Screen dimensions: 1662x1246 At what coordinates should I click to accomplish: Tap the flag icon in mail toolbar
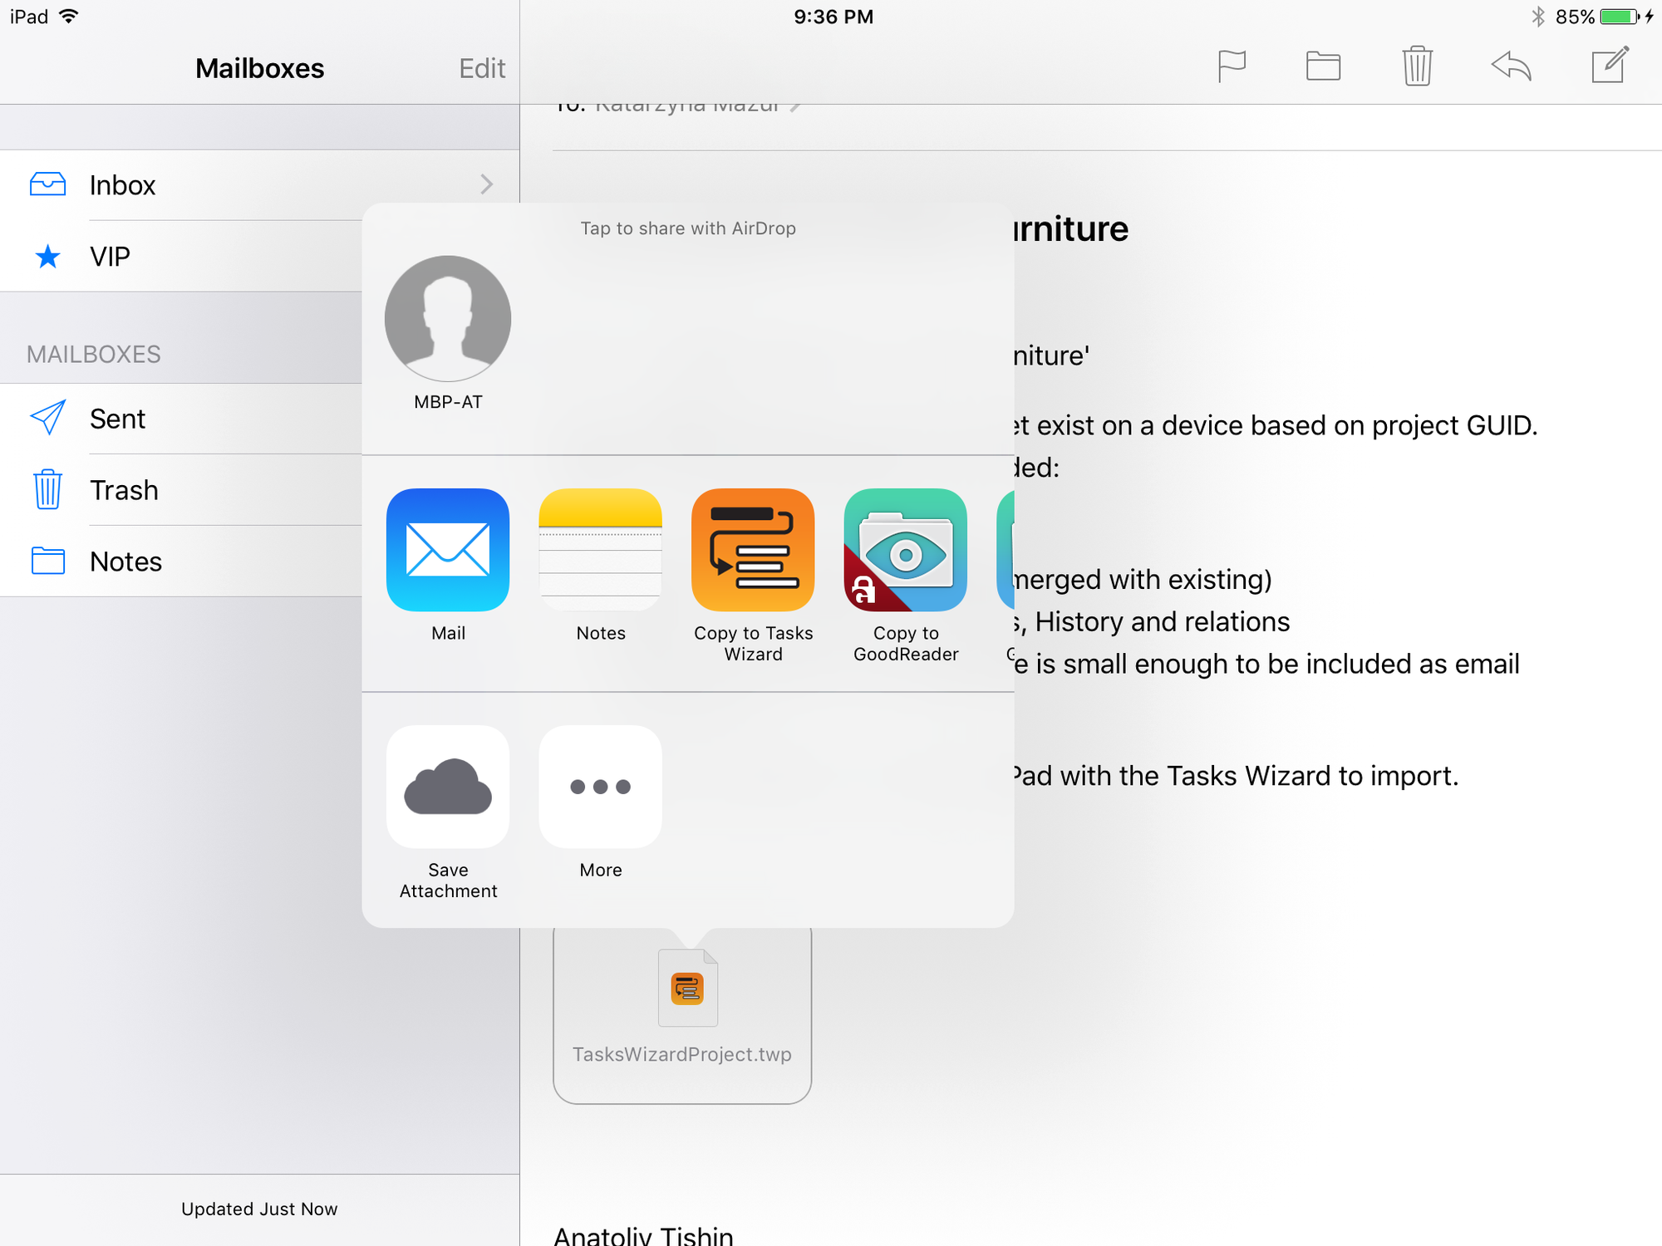click(1232, 66)
